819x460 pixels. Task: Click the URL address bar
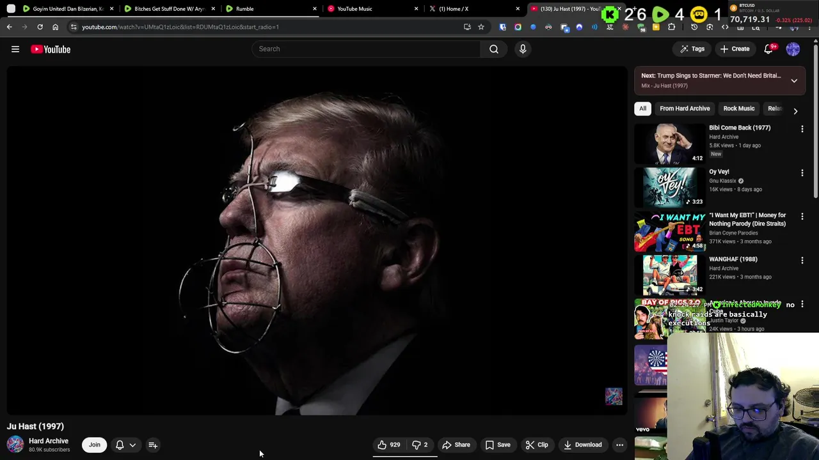click(269, 27)
